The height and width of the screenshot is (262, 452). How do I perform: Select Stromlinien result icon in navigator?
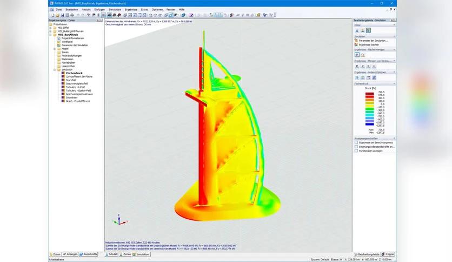(63, 97)
